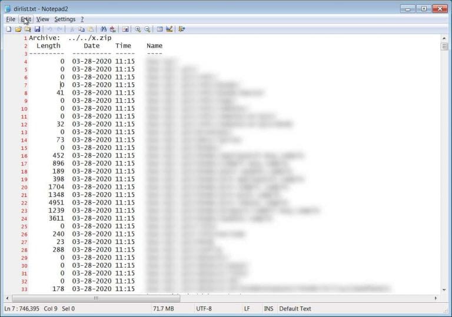452x317 pixels.
Task: Open the View menu
Action: coord(42,19)
